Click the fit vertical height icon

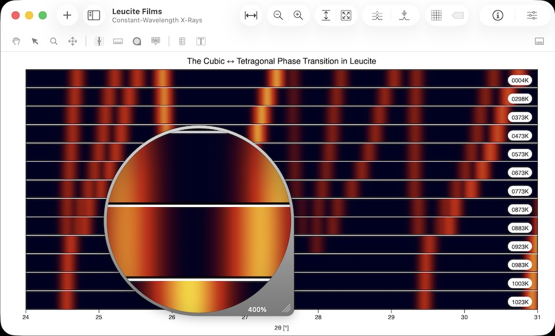pos(326,15)
